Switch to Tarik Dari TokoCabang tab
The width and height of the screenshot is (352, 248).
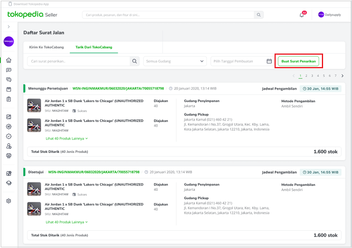(x=94, y=47)
